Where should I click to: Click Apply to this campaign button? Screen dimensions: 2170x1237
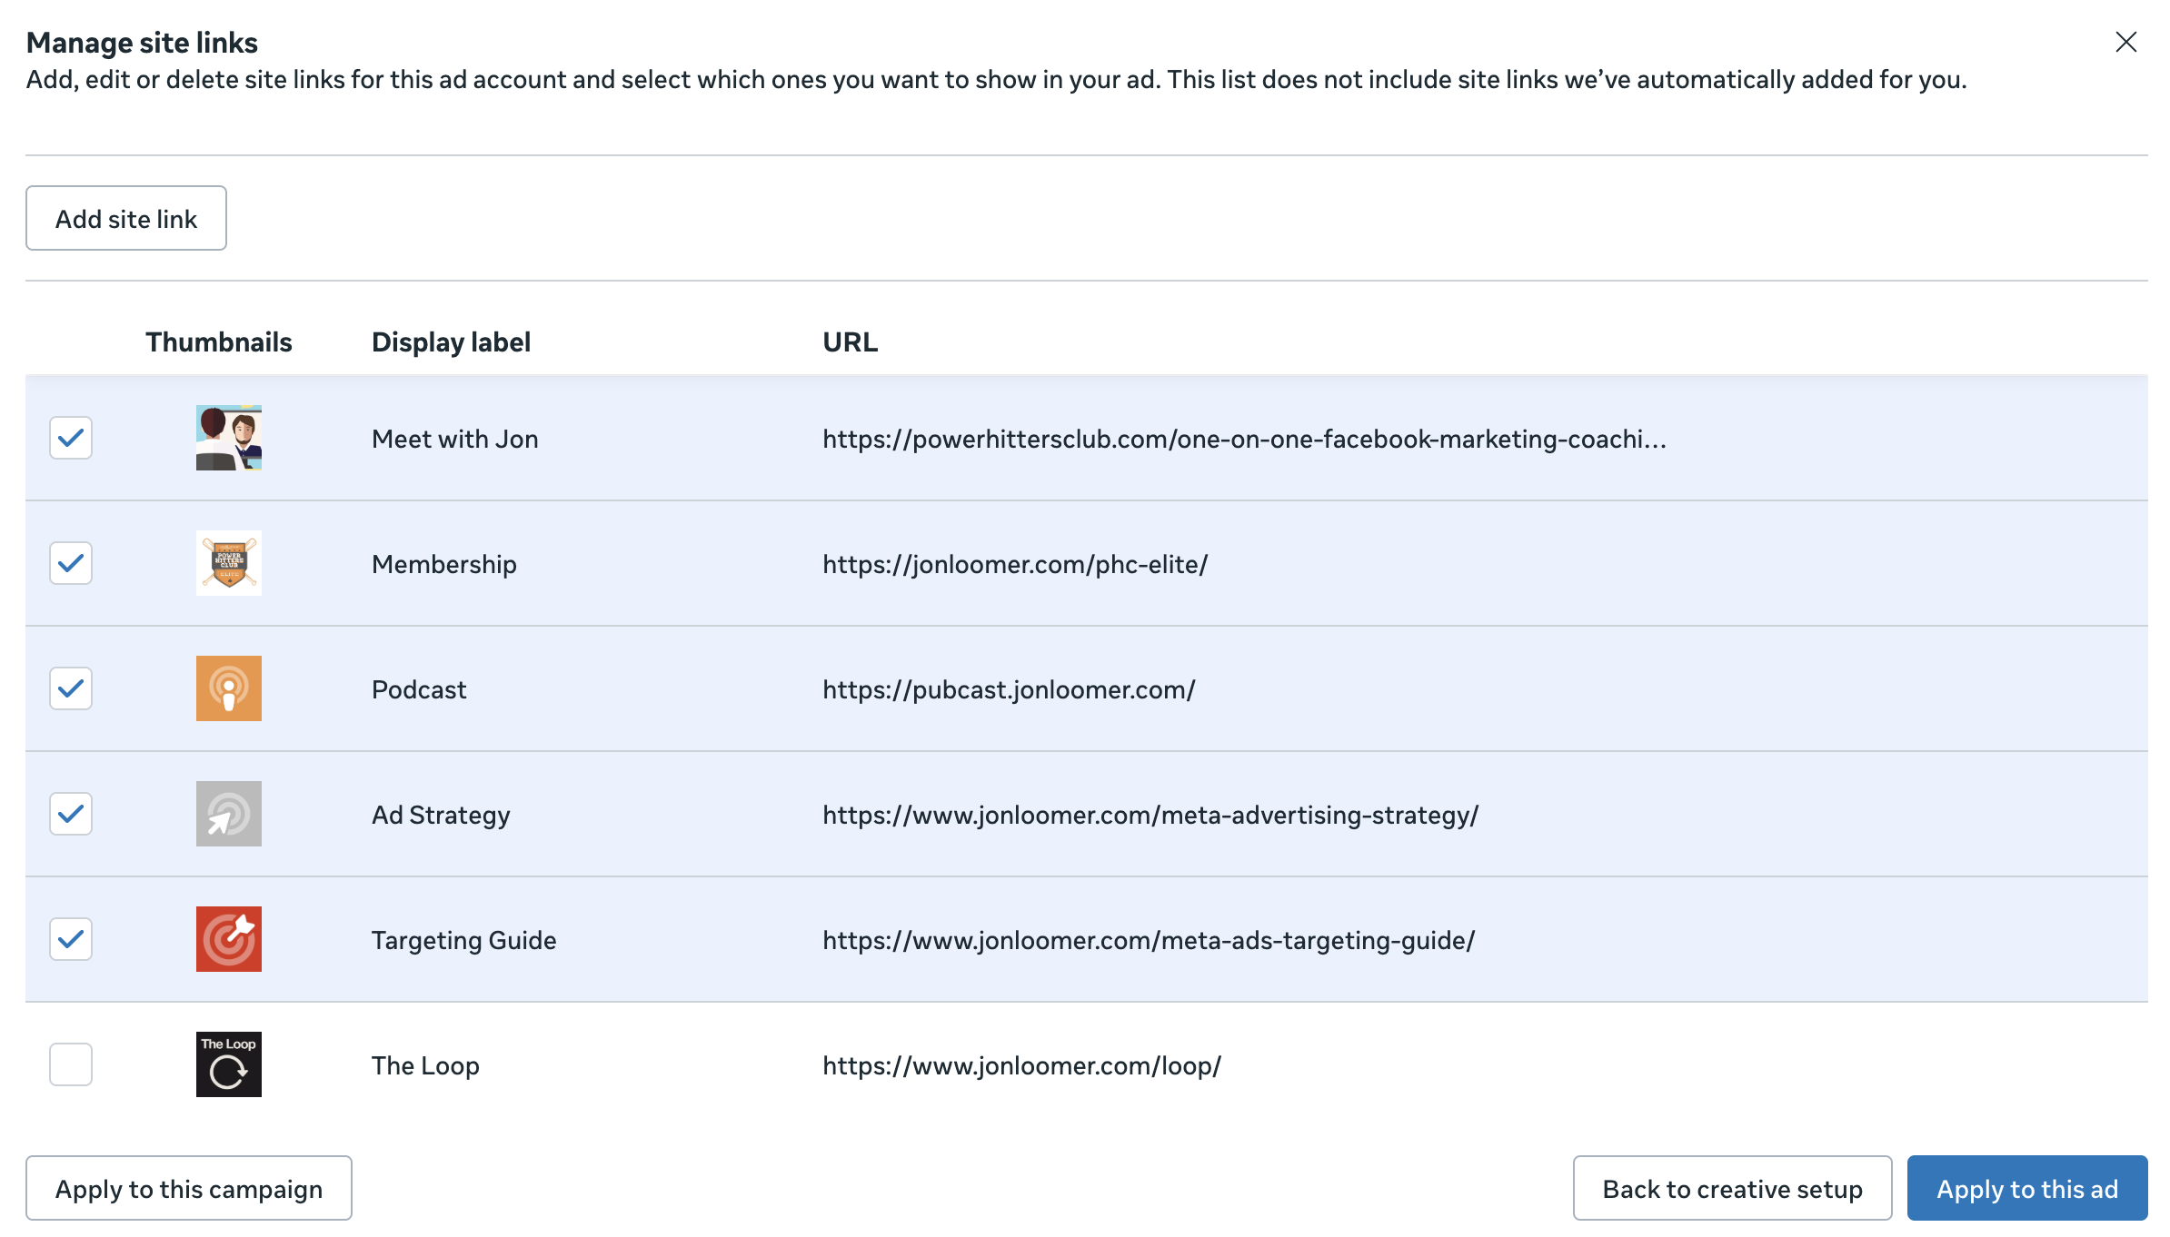[x=188, y=1188]
